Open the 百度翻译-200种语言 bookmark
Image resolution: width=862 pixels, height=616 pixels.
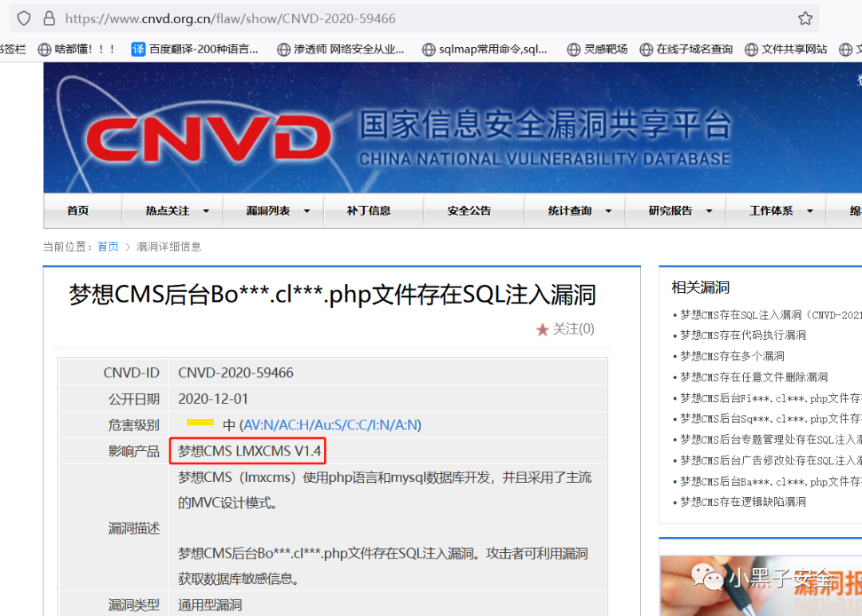tap(195, 49)
